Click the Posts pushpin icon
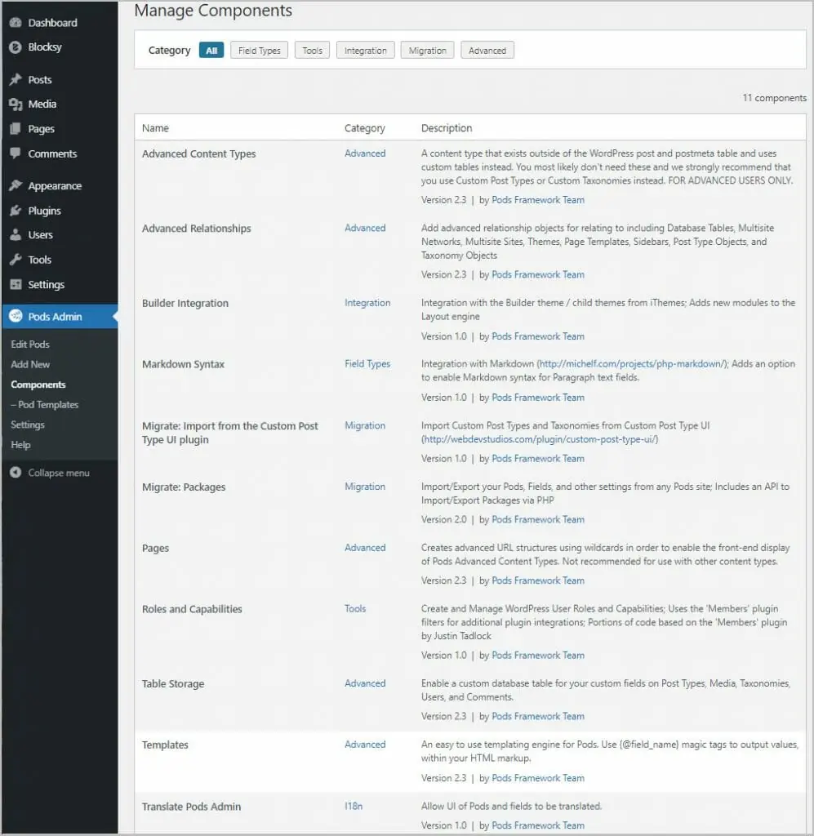814x836 pixels. pos(16,79)
